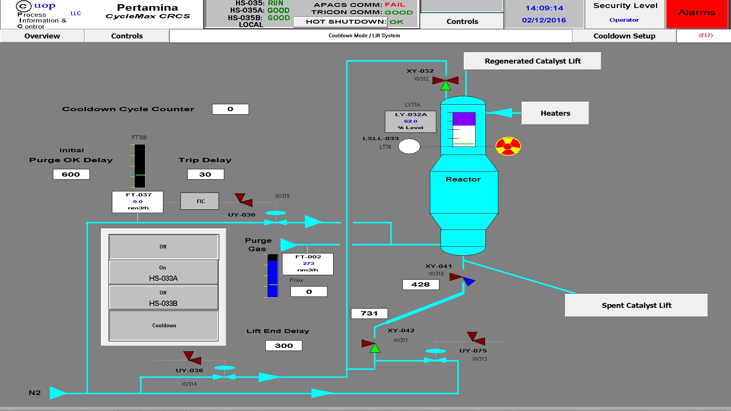Click flow arrow after UY-038 valve
The width and height of the screenshot is (731, 411).
tap(314, 222)
